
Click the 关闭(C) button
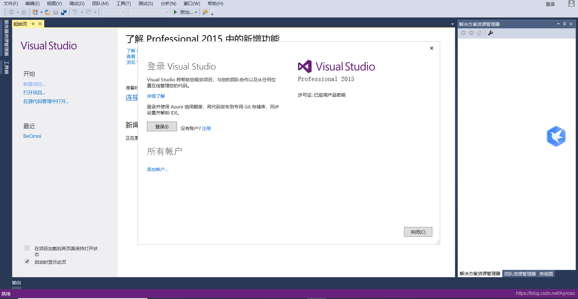[418, 232]
